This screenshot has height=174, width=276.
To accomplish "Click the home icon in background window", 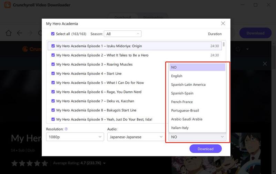I will [8, 33].
